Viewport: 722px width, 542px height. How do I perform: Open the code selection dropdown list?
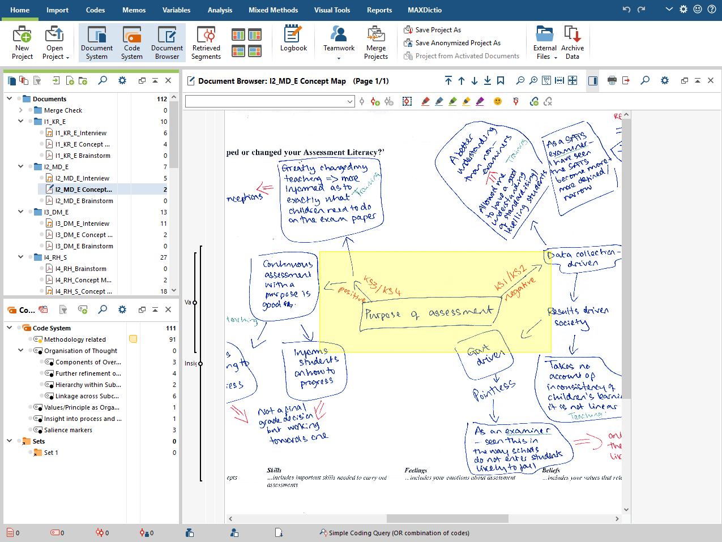tap(350, 101)
